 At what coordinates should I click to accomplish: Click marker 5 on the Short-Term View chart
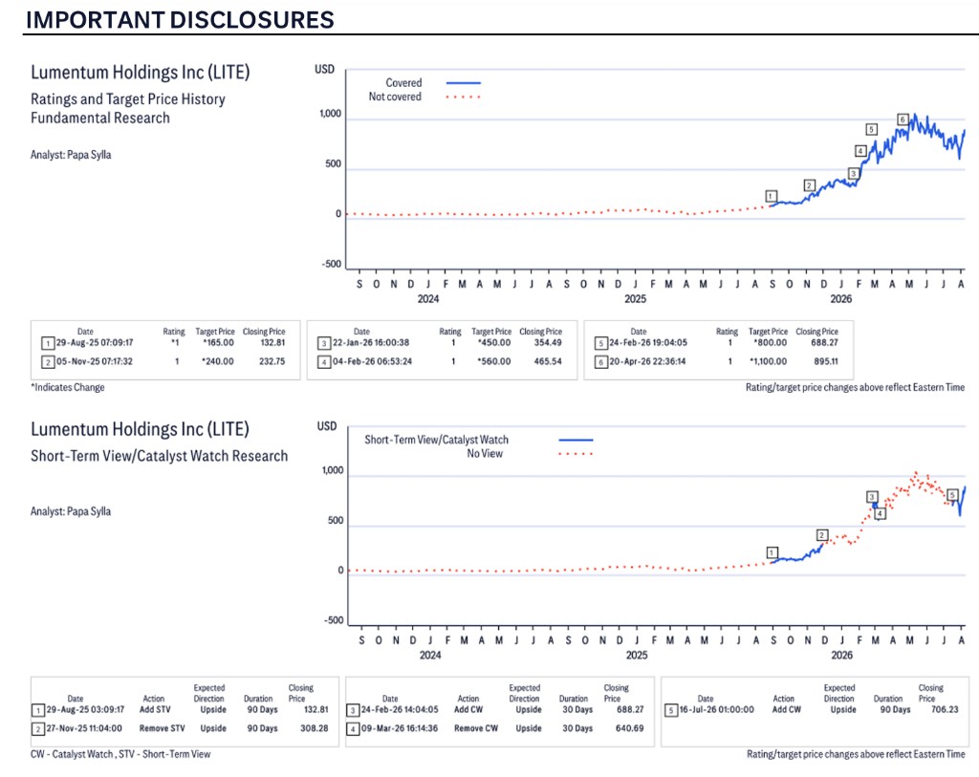[952, 495]
